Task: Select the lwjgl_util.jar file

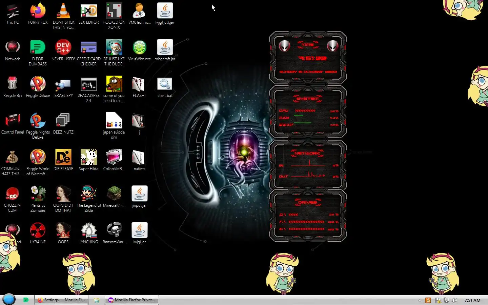Action: tap(165, 14)
